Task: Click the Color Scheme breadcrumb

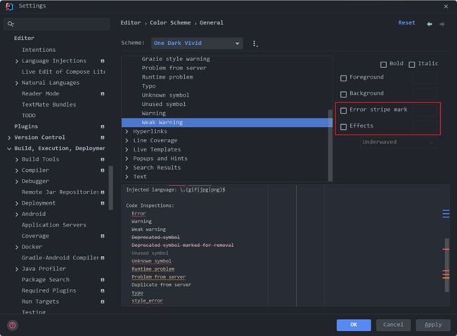Action: click(170, 22)
